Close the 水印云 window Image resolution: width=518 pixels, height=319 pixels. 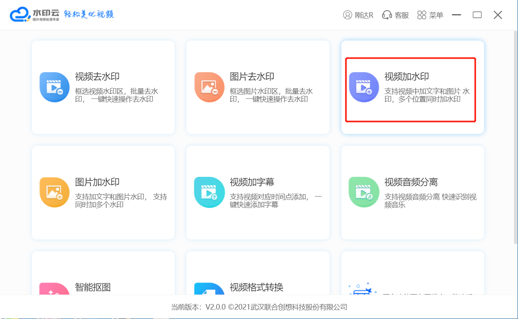tap(498, 15)
